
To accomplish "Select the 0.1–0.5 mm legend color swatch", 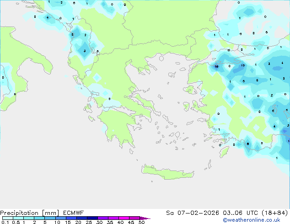I will pos(8,218).
